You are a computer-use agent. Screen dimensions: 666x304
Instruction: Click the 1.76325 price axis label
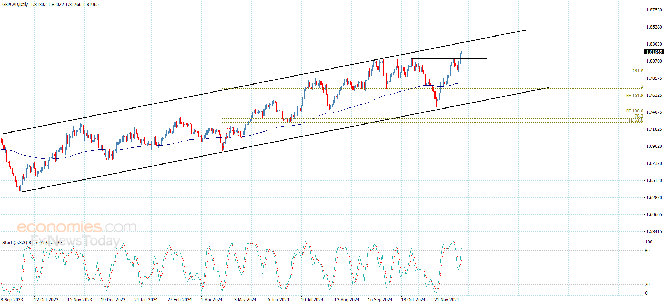(654, 95)
